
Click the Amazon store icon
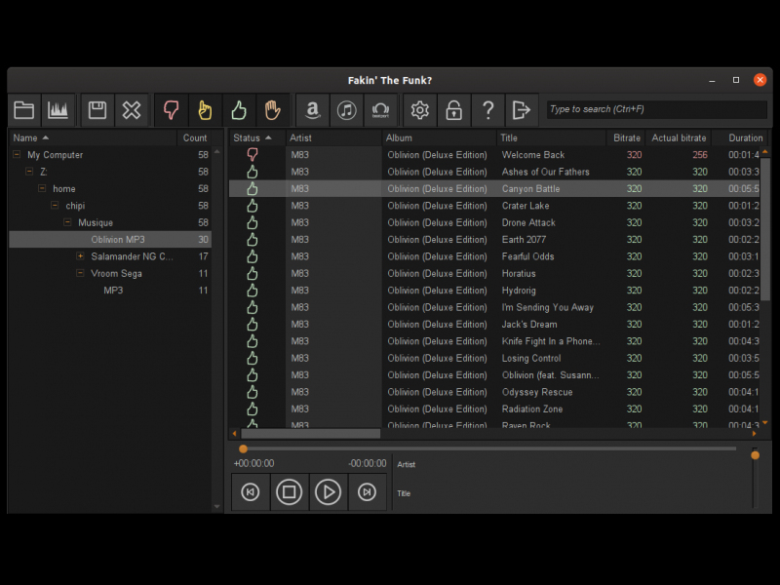click(x=312, y=110)
